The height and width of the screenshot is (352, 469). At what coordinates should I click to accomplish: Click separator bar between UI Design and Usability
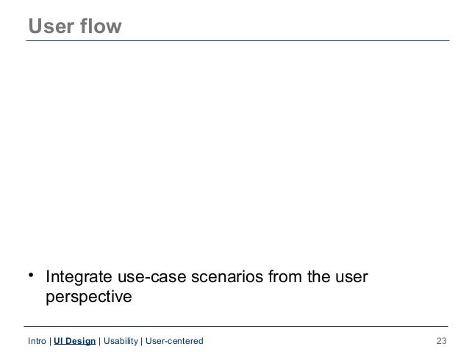(x=99, y=341)
